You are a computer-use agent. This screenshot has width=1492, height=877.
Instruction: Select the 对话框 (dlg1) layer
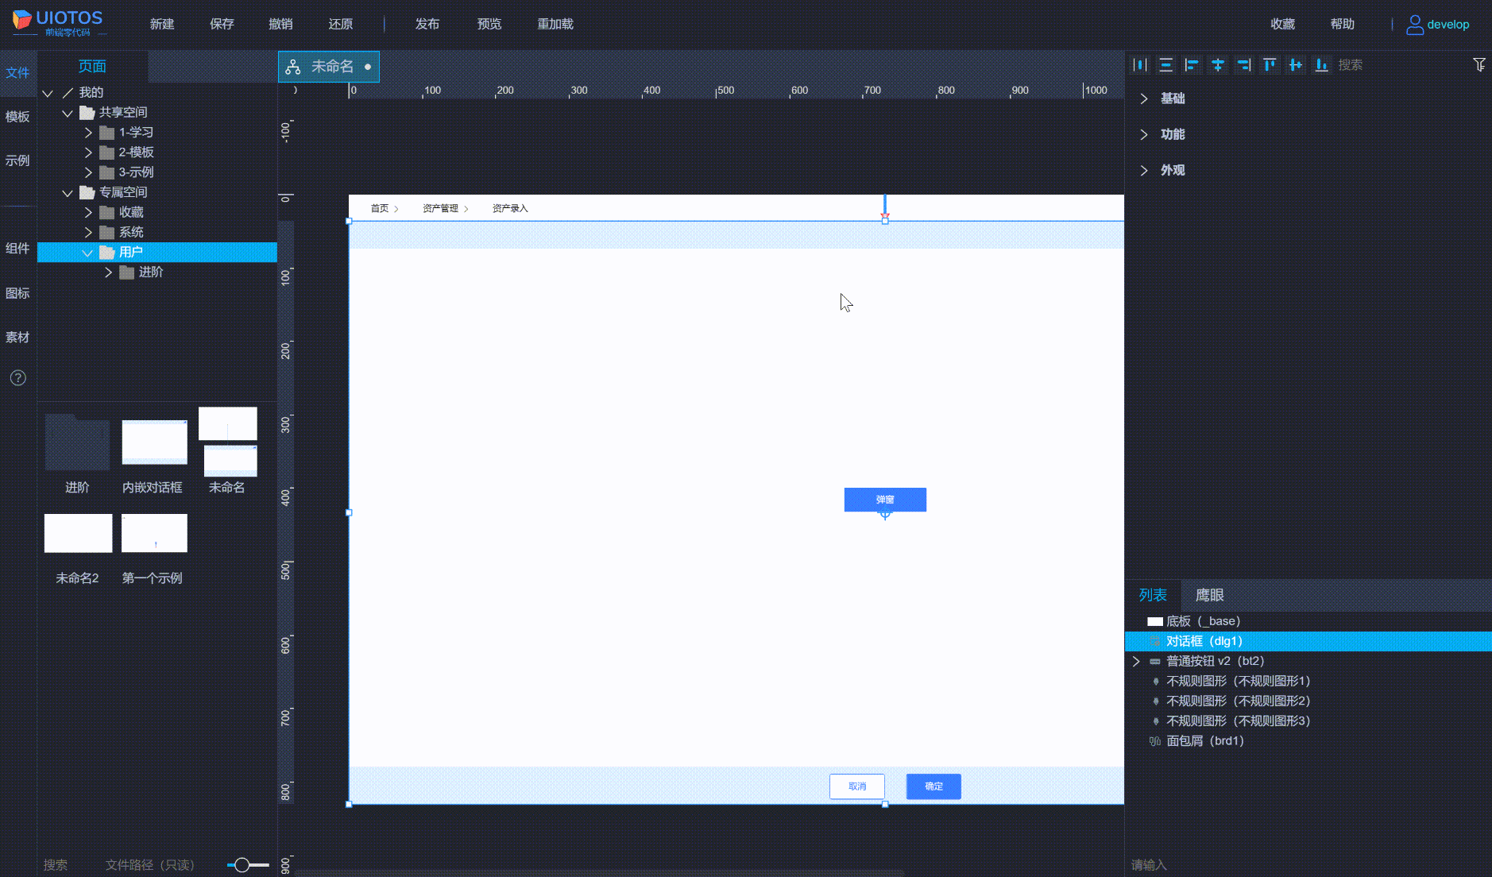(x=1204, y=640)
